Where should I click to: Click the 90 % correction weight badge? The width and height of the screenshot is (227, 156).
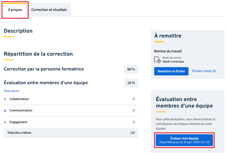131,69
